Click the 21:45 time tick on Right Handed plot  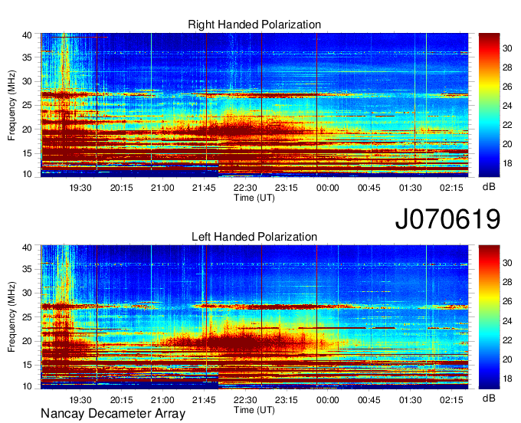point(204,188)
